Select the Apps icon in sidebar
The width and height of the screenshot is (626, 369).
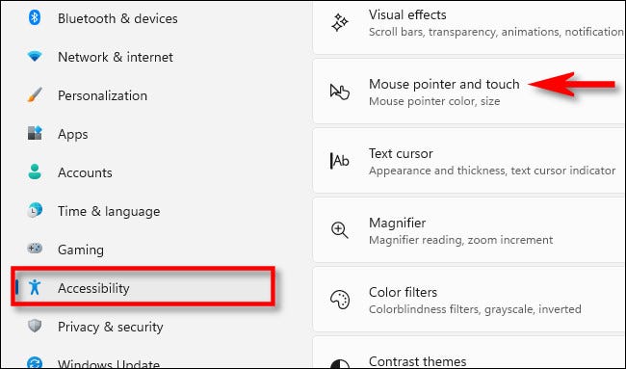pos(35,133)
